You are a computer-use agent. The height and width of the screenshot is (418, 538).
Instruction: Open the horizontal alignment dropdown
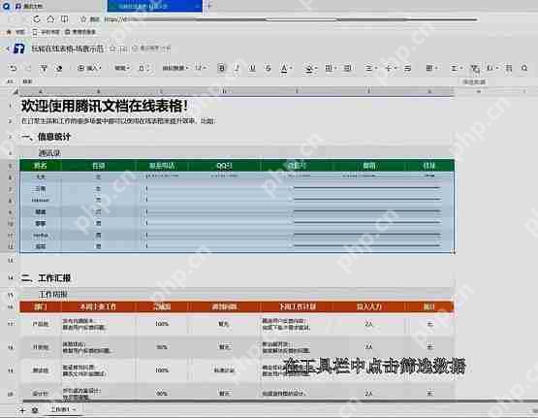(x=370, y=68)
